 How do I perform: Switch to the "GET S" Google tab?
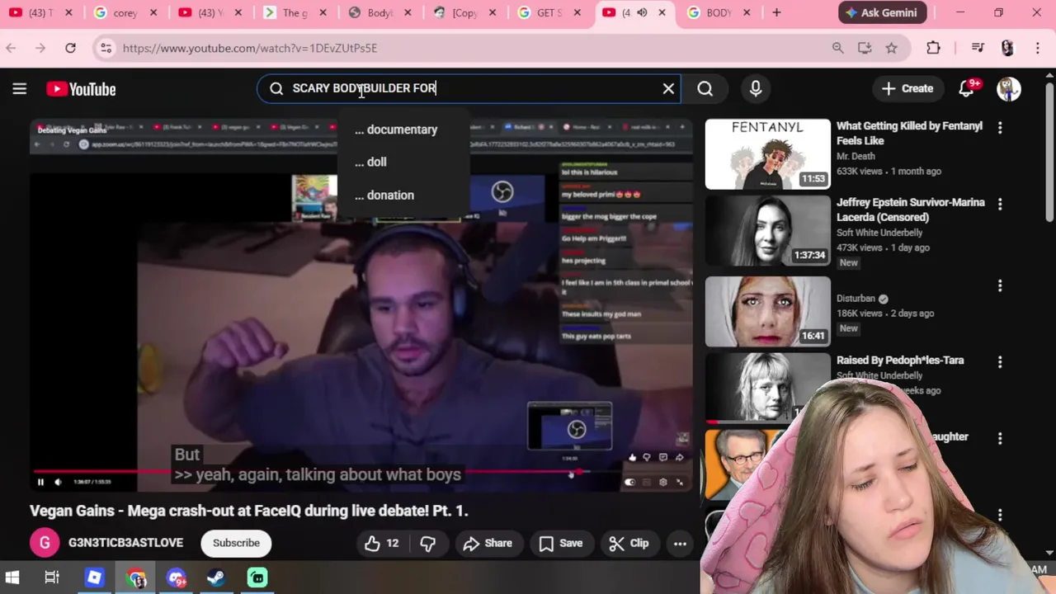point(549,12)
